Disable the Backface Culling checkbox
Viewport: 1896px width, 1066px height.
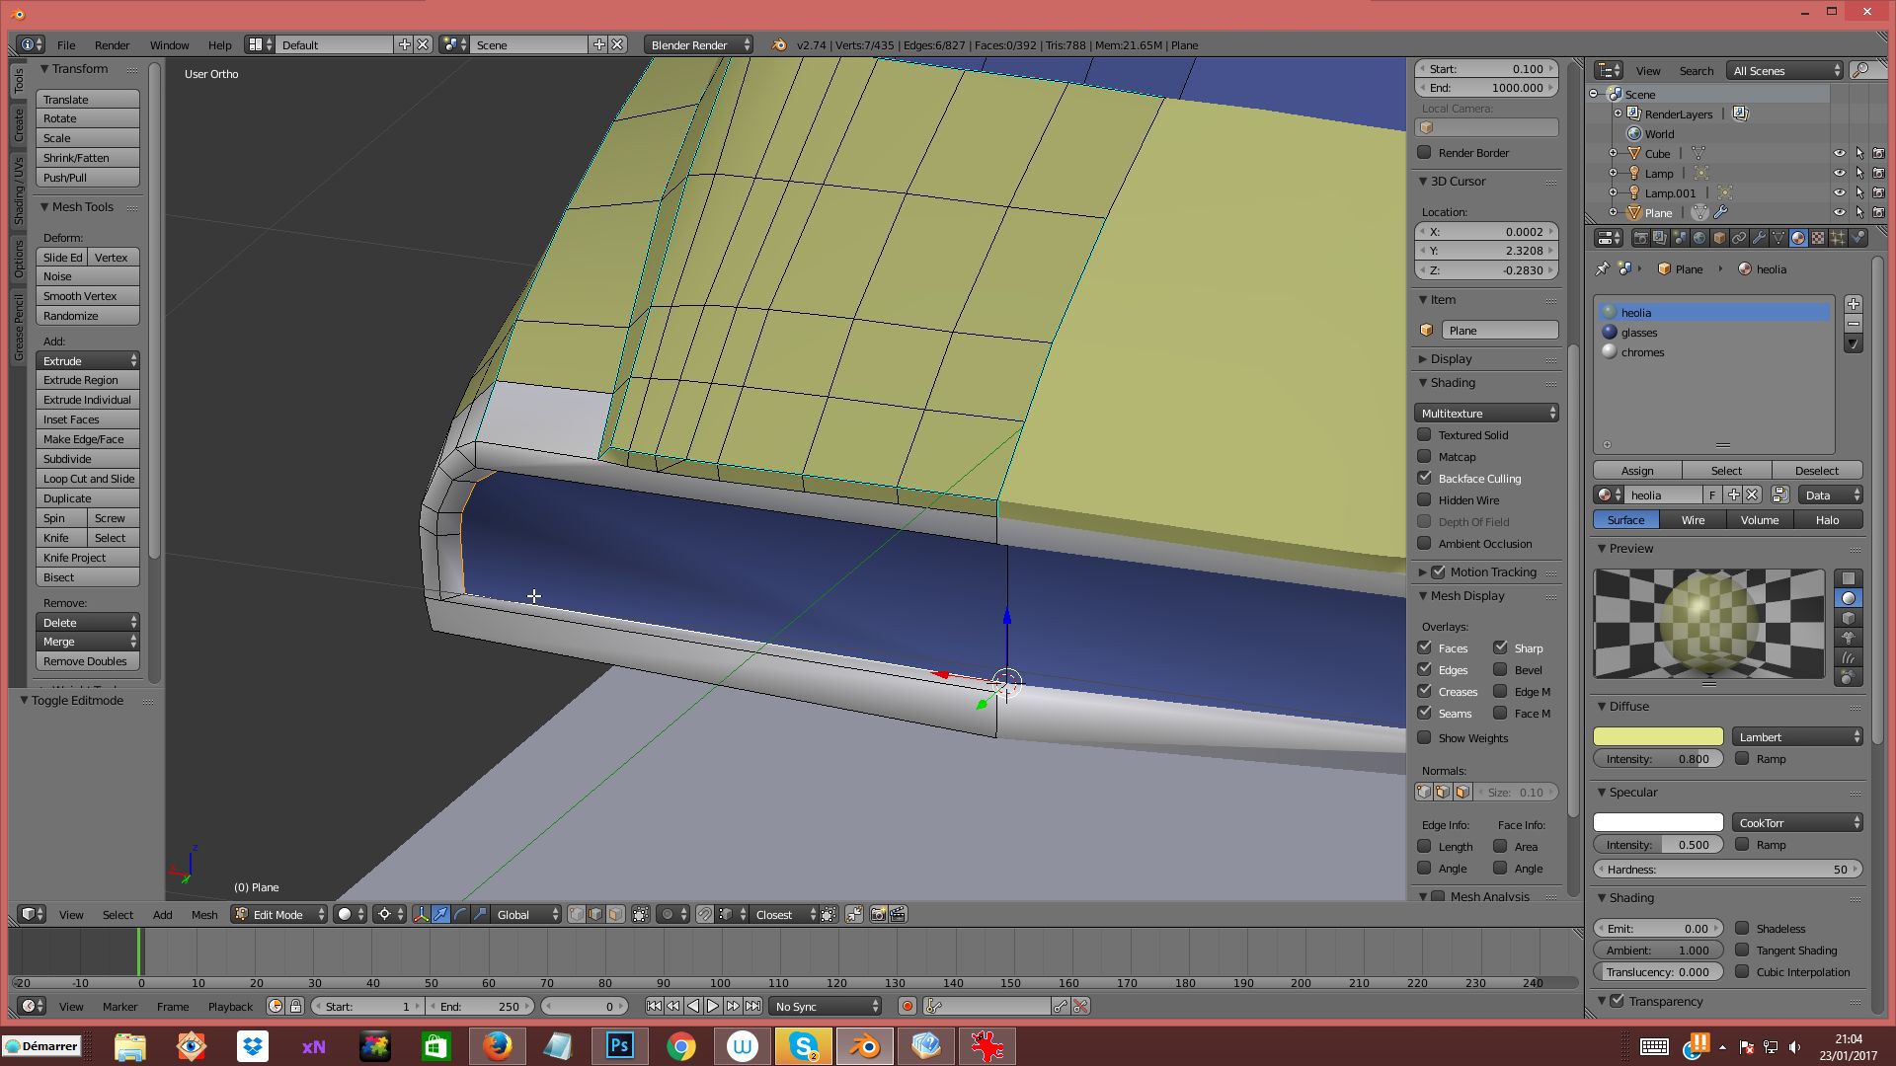coord(1424,479)
